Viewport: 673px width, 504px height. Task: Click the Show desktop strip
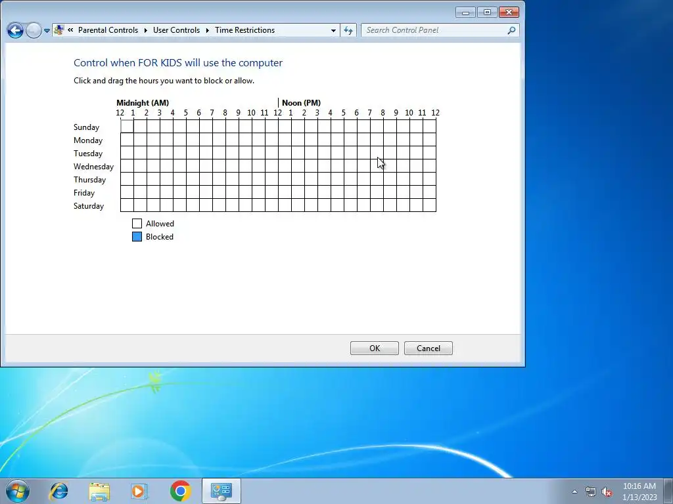tap(669, 491)
